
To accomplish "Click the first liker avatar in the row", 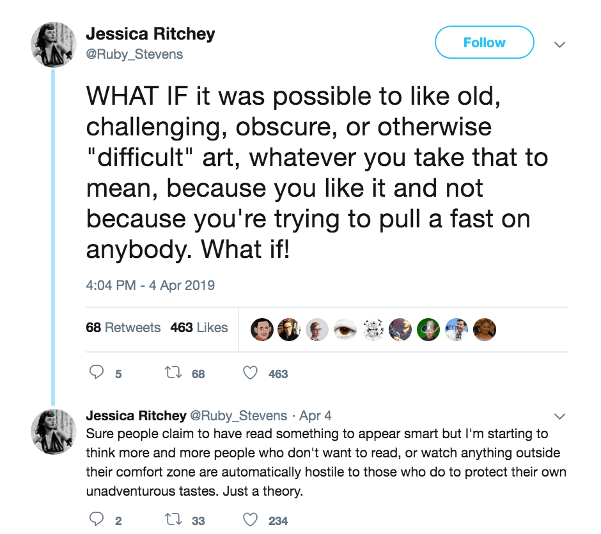I will (x=262, y=329).
